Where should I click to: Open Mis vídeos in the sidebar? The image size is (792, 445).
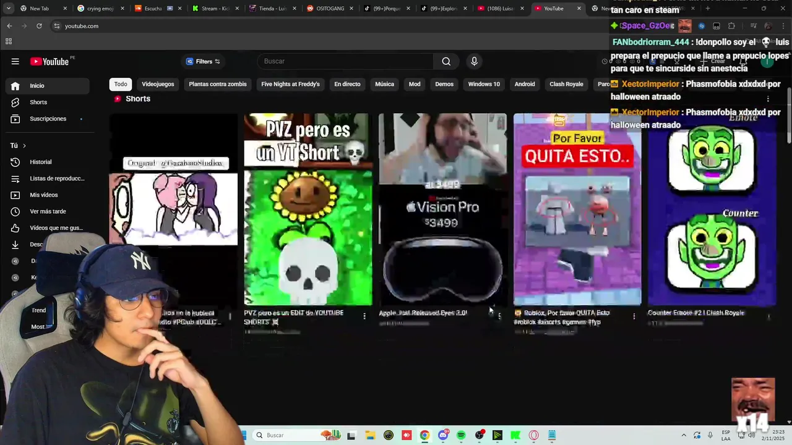(47, 195)
